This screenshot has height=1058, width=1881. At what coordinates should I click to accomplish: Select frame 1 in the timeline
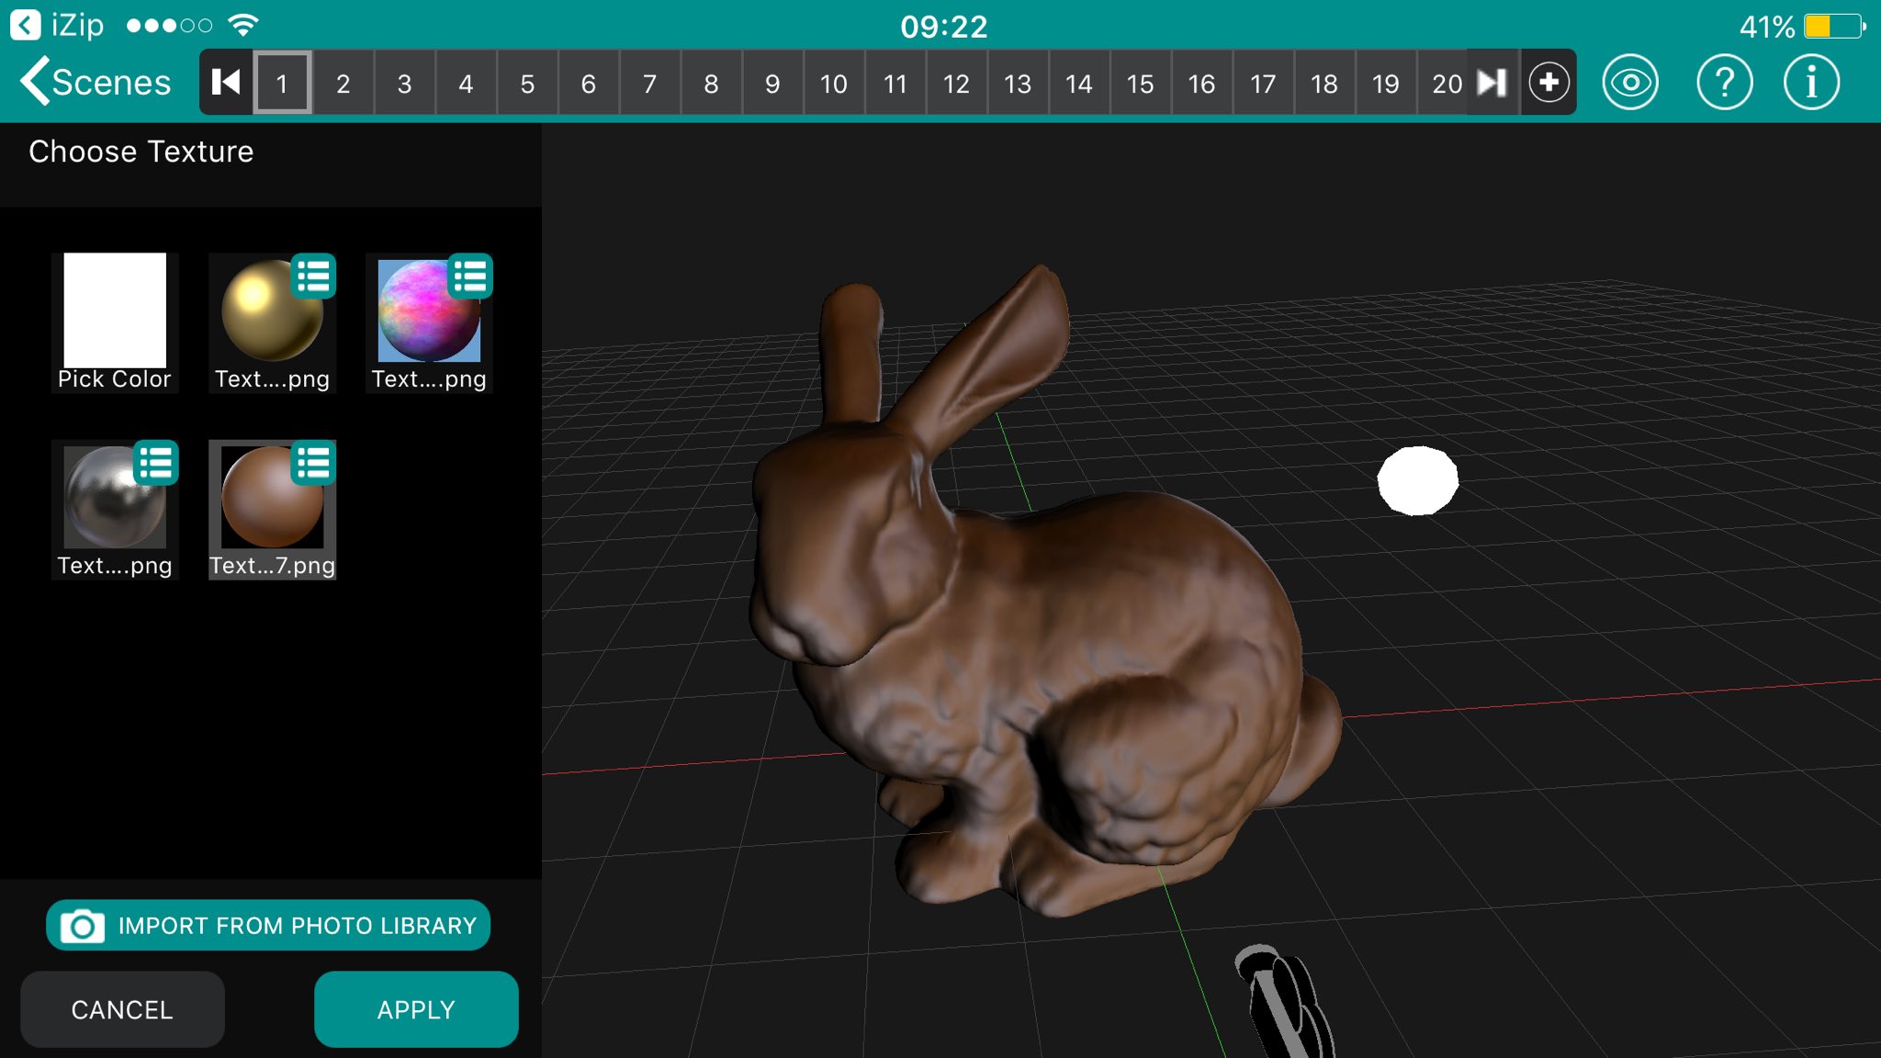click(x=282, y=83)
